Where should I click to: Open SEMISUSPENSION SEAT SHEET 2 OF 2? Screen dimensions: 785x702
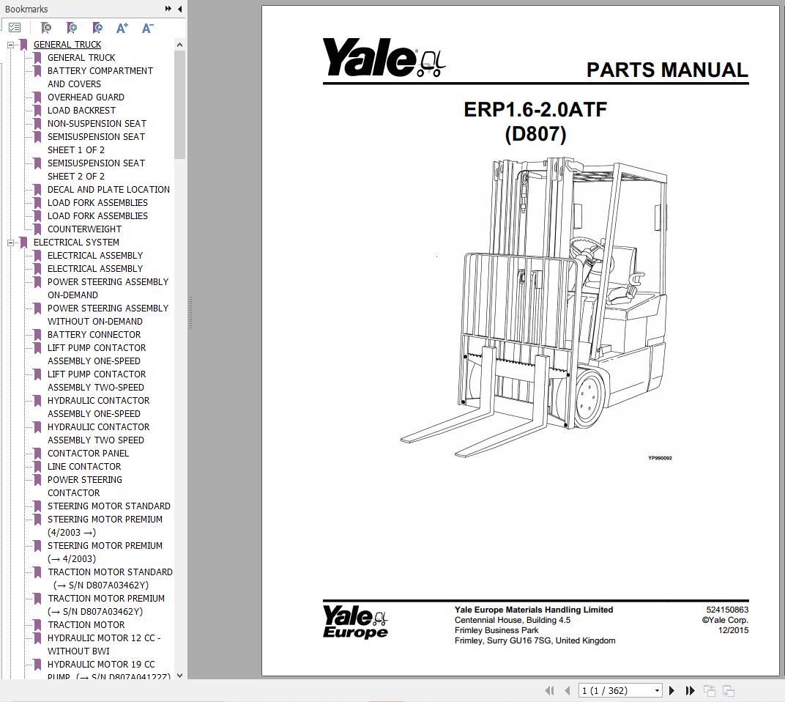click(x=96, y=169)
